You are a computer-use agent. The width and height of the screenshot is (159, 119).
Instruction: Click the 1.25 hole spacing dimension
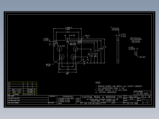67,67
